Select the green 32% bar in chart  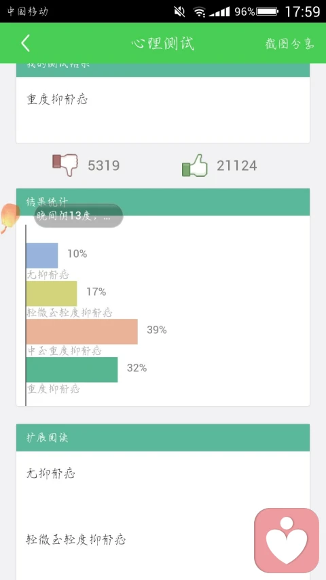pyautogui.click(x=72, y=369)
